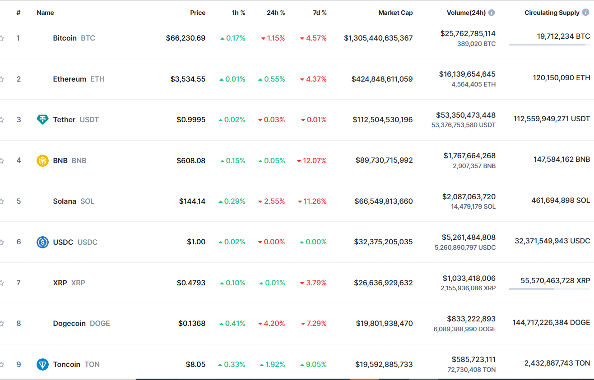Click XRP's circulating supply progress bar
This screenshot has width=594, height=380.
tap(549, 289)
